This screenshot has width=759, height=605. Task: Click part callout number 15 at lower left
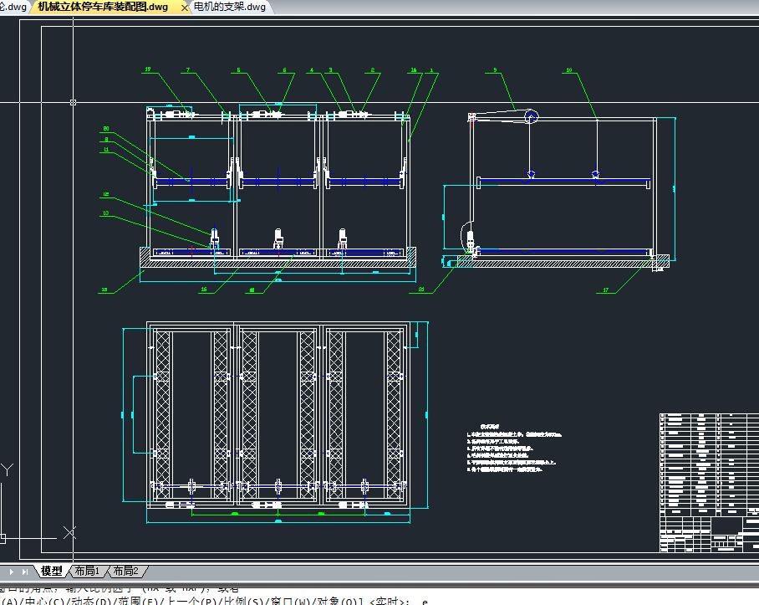tap(104, 290)
